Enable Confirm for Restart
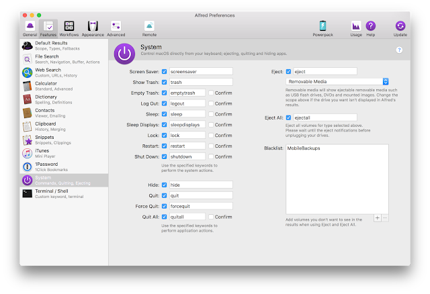The image size is (430, 294). 211,146
